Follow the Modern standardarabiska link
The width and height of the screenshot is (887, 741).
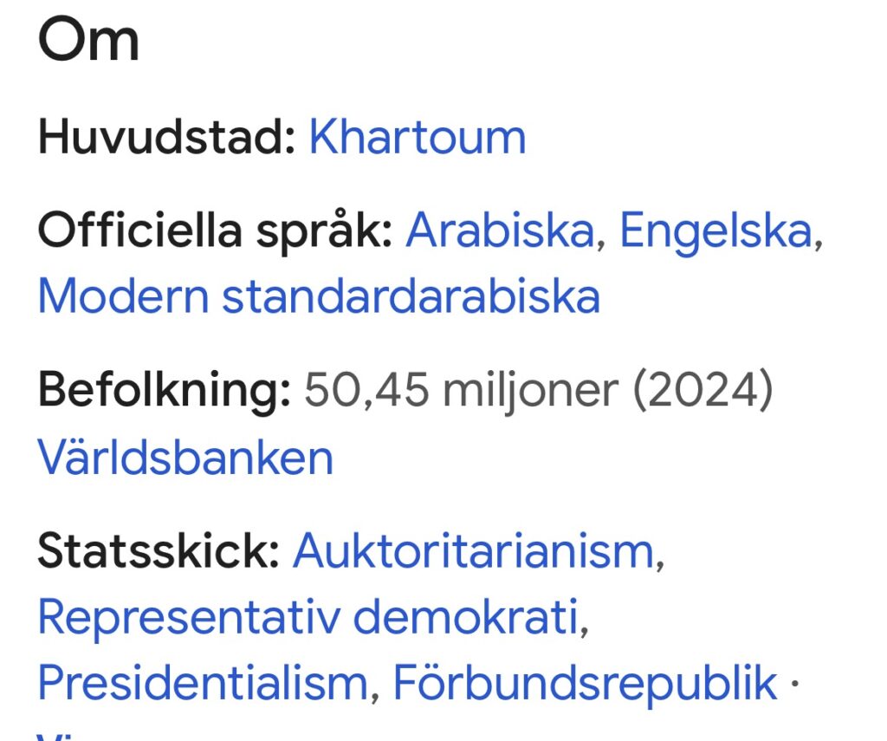(x=319, y=296)
